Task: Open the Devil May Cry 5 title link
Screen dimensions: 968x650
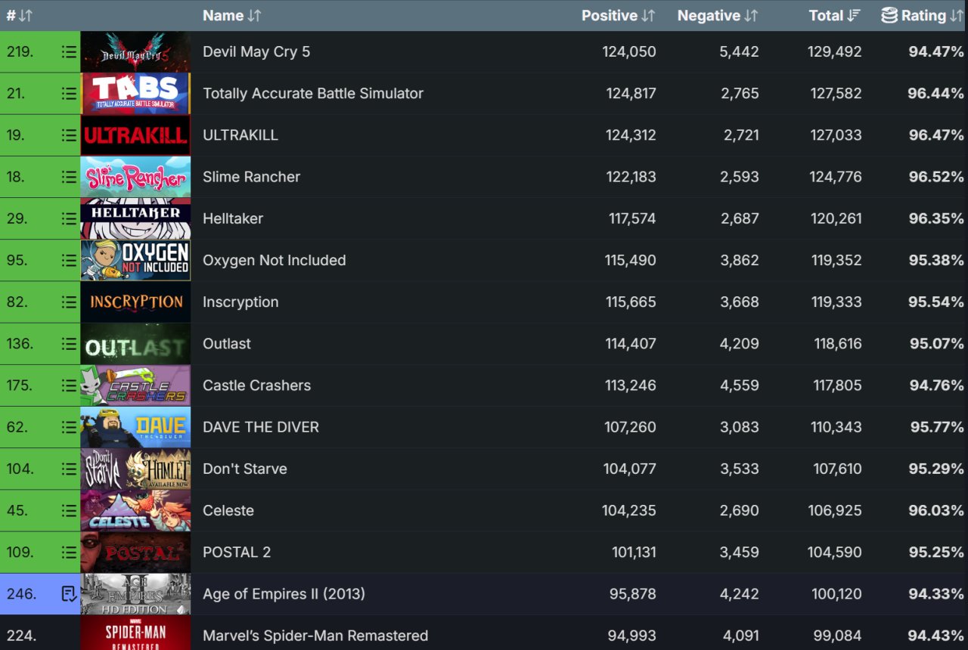Action: point(256,52)
